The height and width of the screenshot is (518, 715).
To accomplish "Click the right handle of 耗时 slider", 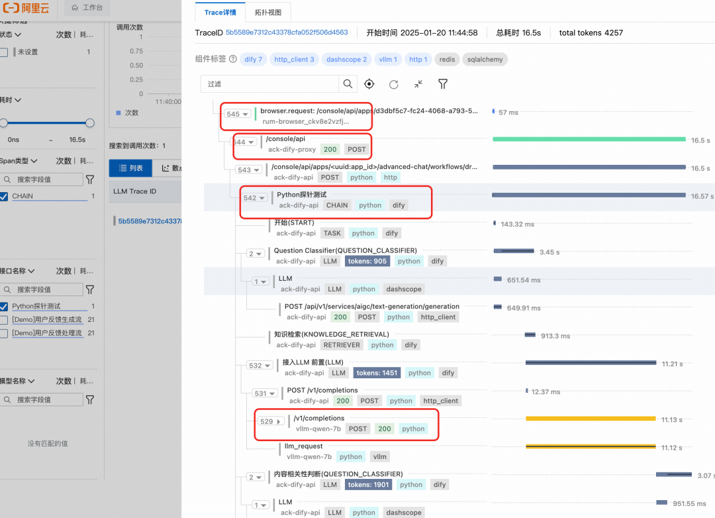I will click(x=90, y=123).
